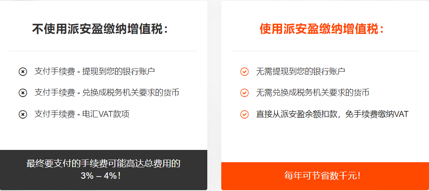
Task: Click the orange checkmark beside 直接从派安盈余额扣款
Action: (x=244, y=114)
